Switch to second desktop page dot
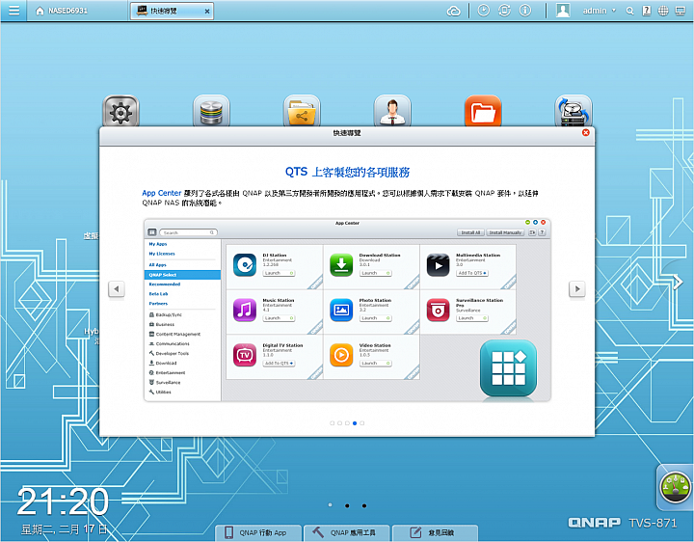The width and height of the screenshot is (694, 542). coord(347,505)
